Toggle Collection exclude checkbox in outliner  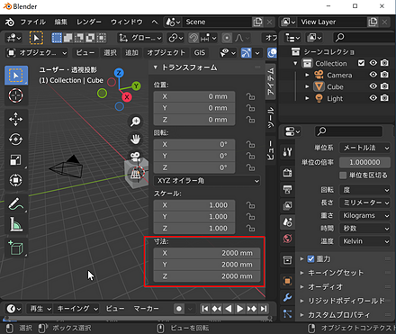click(x=361, y=63)
